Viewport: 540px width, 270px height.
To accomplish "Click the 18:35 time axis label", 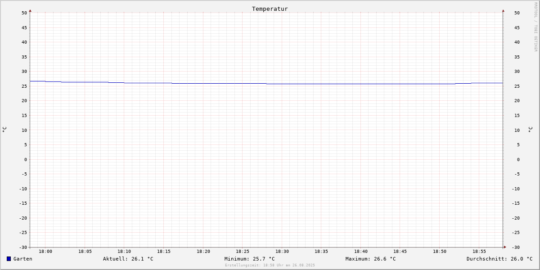I will coord(321,252).
